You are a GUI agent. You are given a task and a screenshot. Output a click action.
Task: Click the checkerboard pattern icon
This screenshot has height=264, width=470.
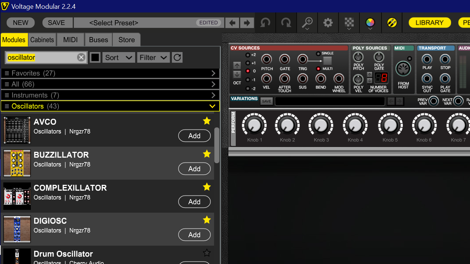(349, 23)
